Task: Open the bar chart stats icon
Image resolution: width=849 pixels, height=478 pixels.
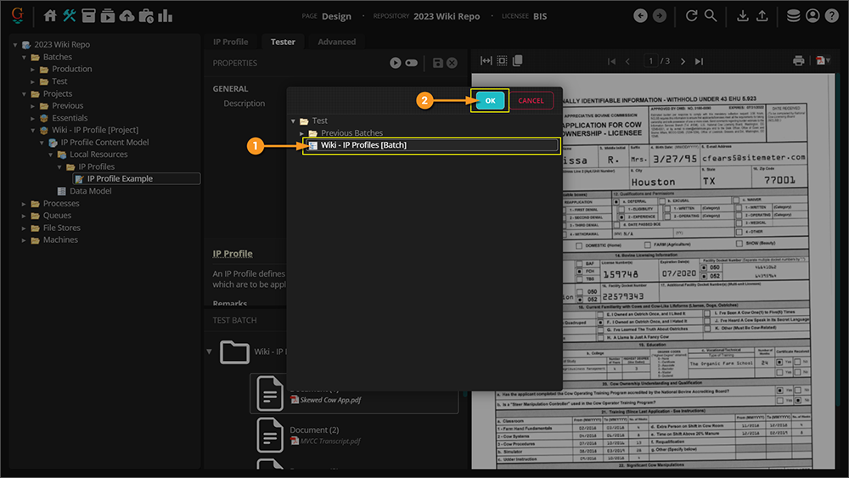Action: [x=166, y=15]
